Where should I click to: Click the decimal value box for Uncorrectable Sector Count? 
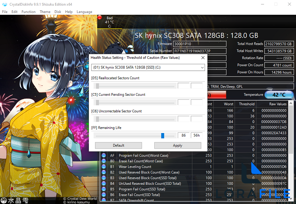184,119
